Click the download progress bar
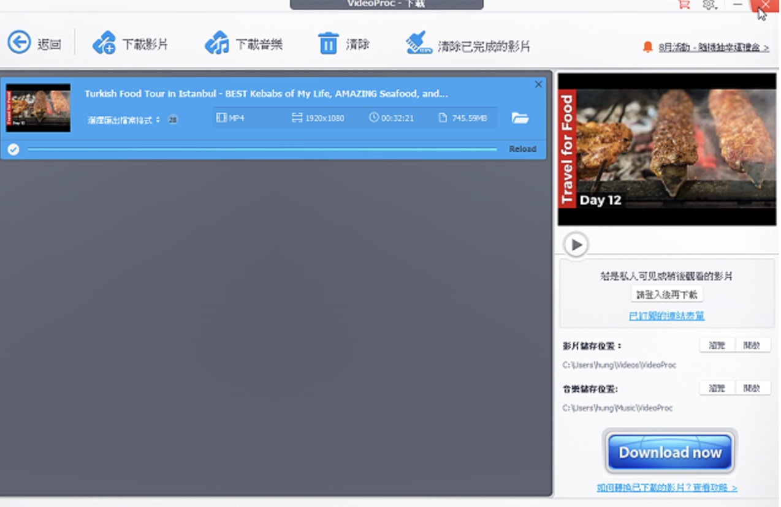 (262, 149)
